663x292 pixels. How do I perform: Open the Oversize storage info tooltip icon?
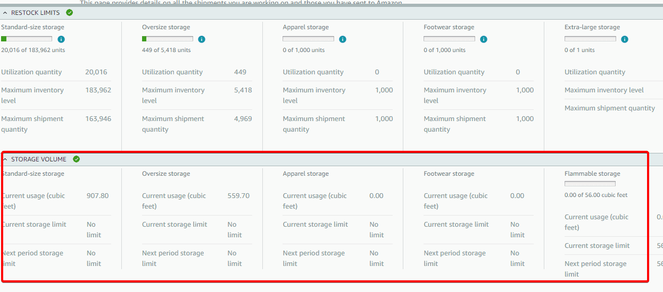(202, 39)
